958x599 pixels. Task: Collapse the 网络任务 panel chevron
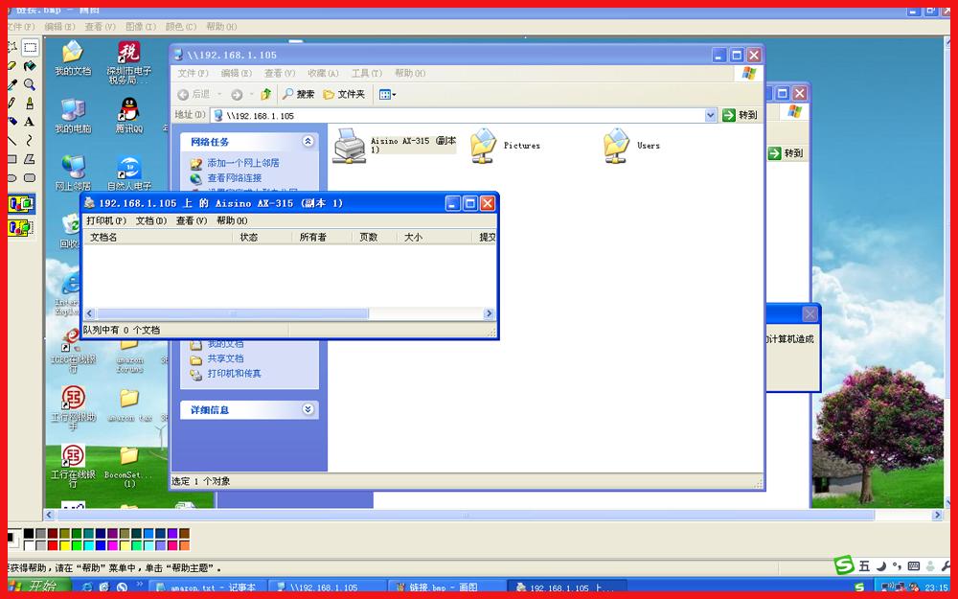(x=308, y=141)
